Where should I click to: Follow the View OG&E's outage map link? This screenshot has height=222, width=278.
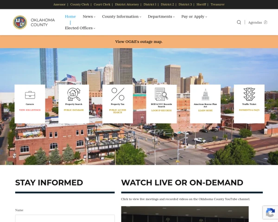coord(139,42)
